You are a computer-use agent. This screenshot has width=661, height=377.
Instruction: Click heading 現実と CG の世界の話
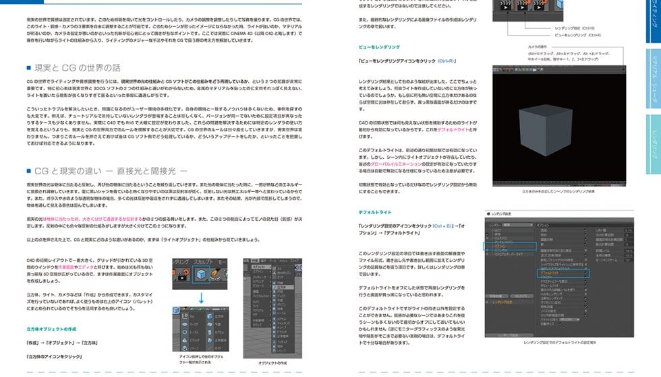click(78, 68)
